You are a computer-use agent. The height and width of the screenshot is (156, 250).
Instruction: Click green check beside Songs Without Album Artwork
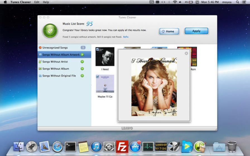pos(82,55)
